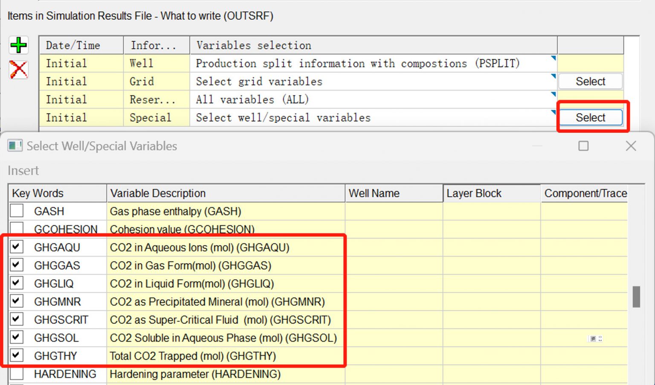Click the green plus add row icon

click(18, 45)
